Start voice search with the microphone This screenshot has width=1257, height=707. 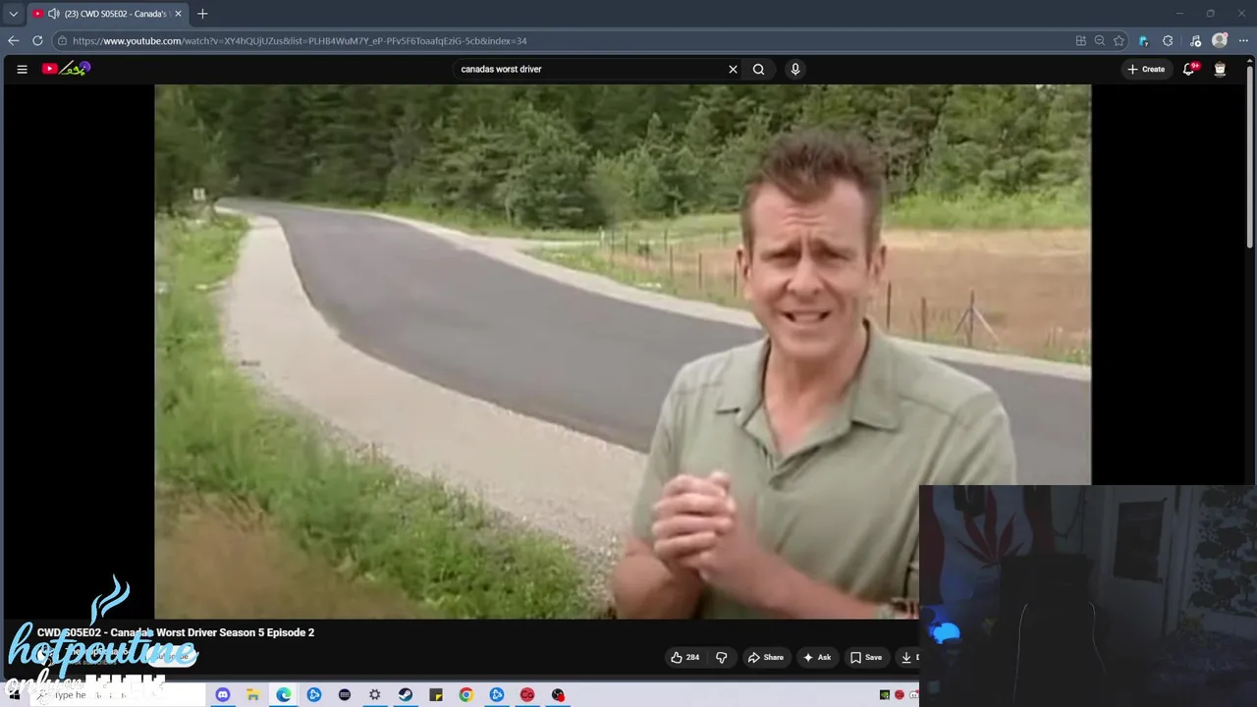[795, 69]
